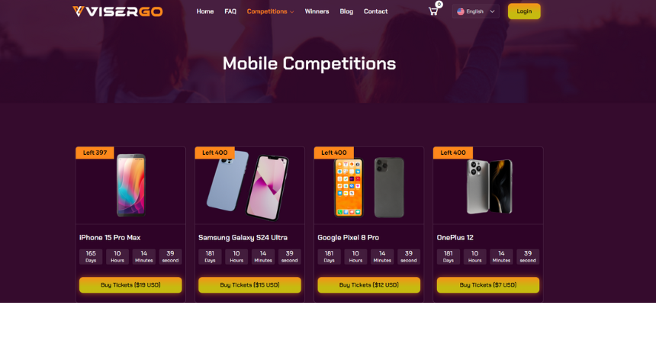Open the FAQ menu item
This screenshot has height=347, width=656.
click(230, 11)
